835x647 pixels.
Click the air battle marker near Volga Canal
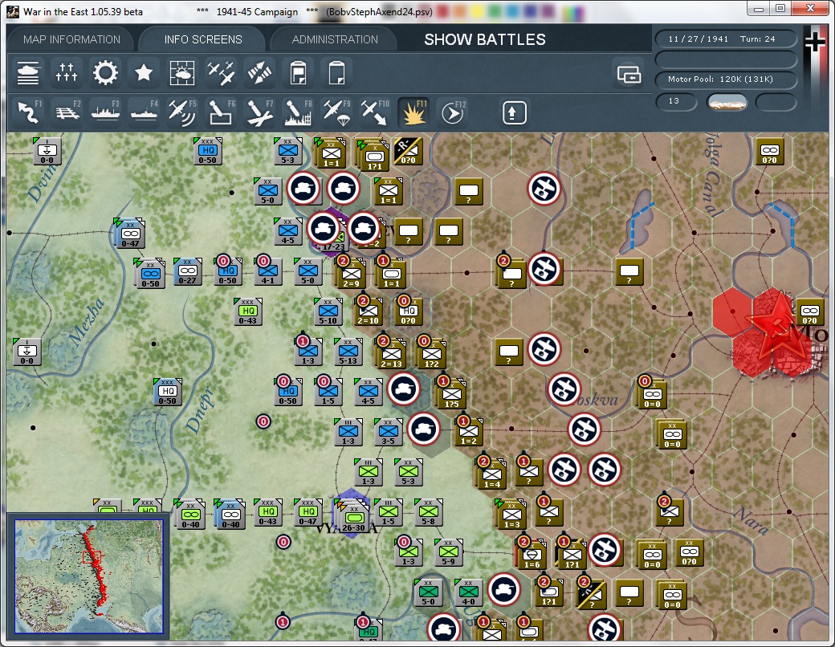point(544,189)
